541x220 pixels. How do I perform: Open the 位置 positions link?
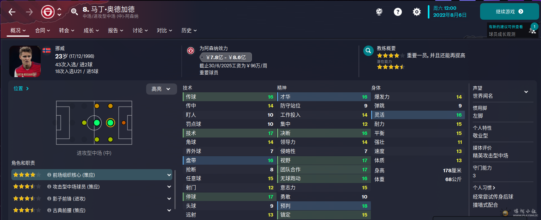[x=21, y=89]
